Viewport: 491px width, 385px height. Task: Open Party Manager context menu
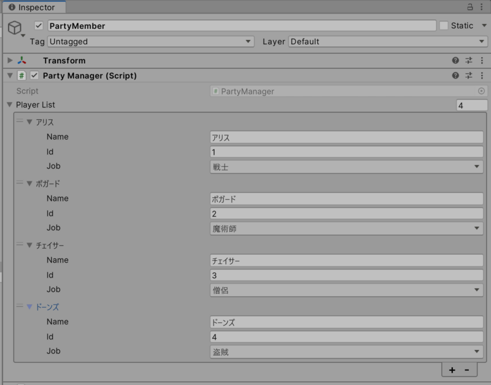coord(482,76)
